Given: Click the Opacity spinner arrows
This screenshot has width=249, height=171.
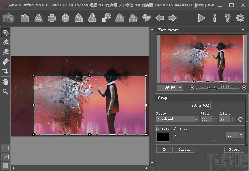Looking at the screenshot, I should pyautogui.click(x=241, y=135).
